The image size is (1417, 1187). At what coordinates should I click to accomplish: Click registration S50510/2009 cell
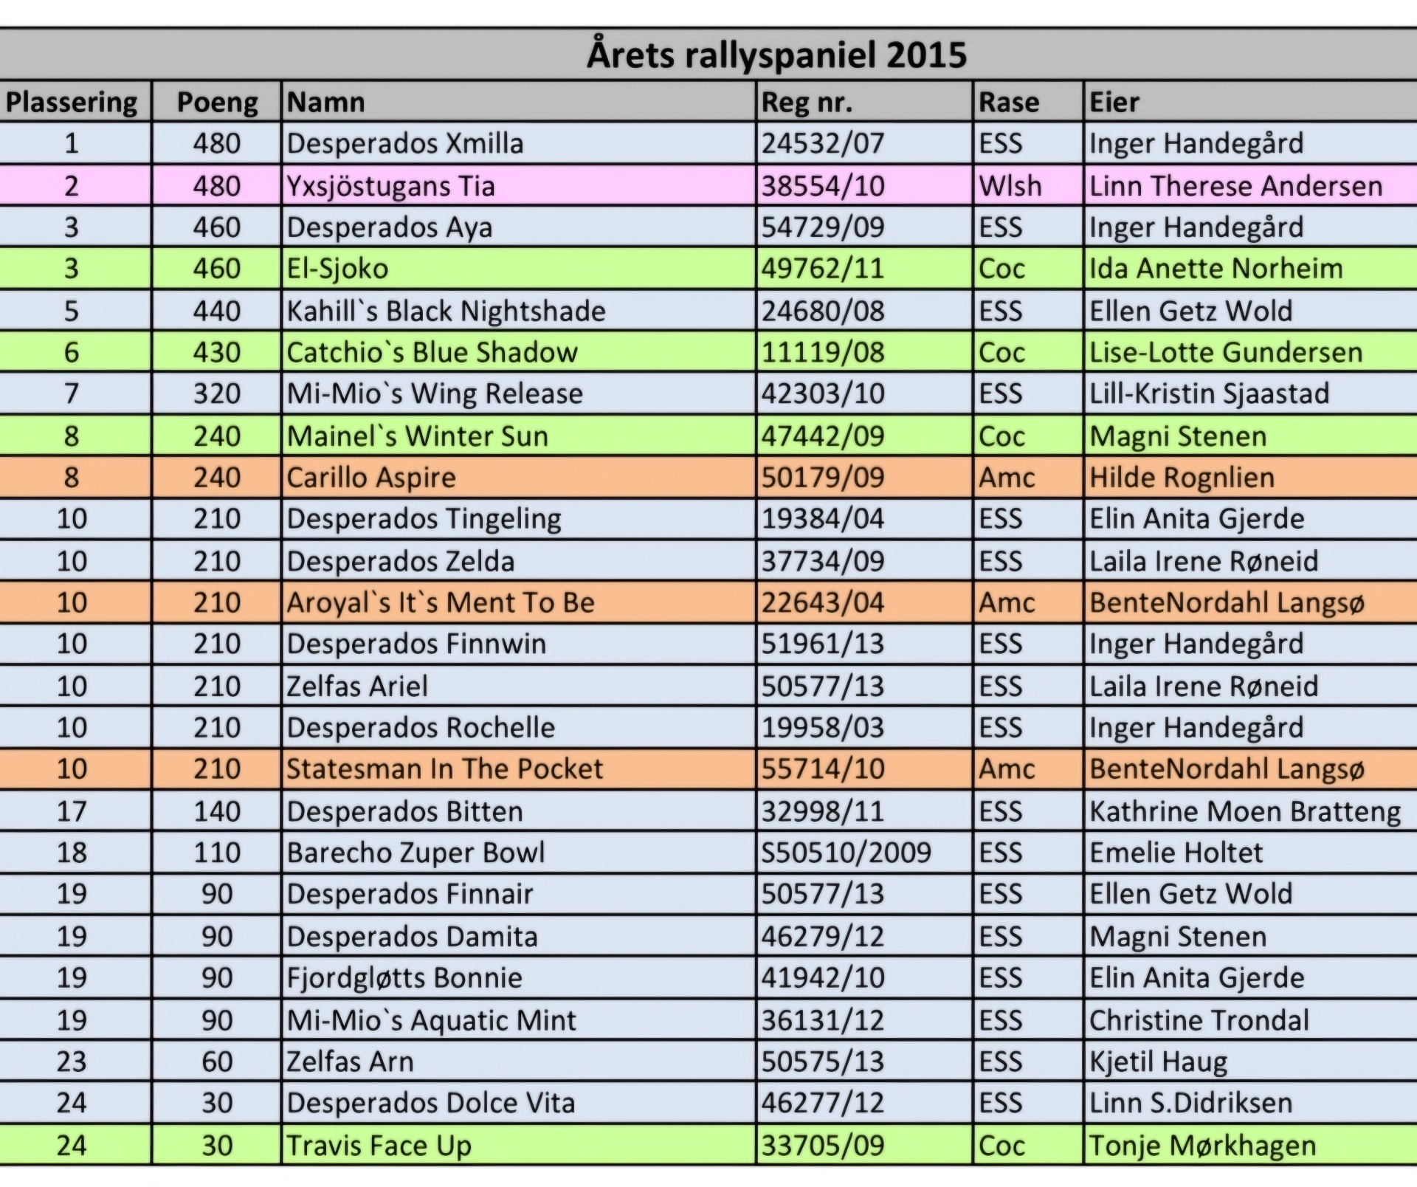(863, 853)
